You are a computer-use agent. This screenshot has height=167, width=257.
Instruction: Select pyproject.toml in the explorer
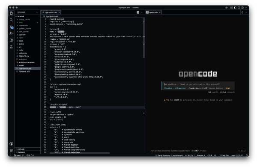[27, 69]
